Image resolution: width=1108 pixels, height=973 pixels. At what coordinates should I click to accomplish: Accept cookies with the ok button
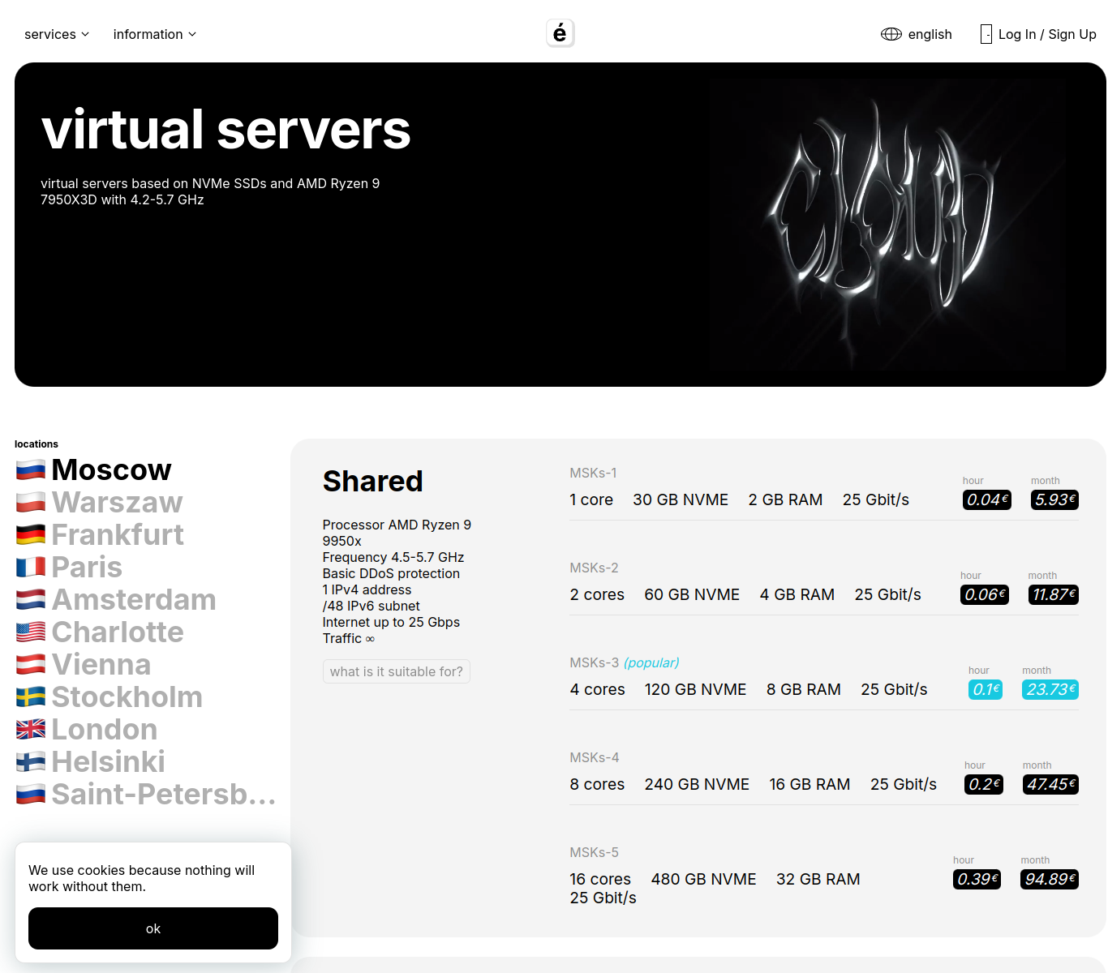(153, 928)
